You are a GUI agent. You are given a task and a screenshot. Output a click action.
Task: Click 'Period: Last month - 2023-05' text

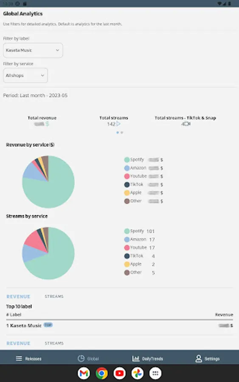(x=35, y=95)
